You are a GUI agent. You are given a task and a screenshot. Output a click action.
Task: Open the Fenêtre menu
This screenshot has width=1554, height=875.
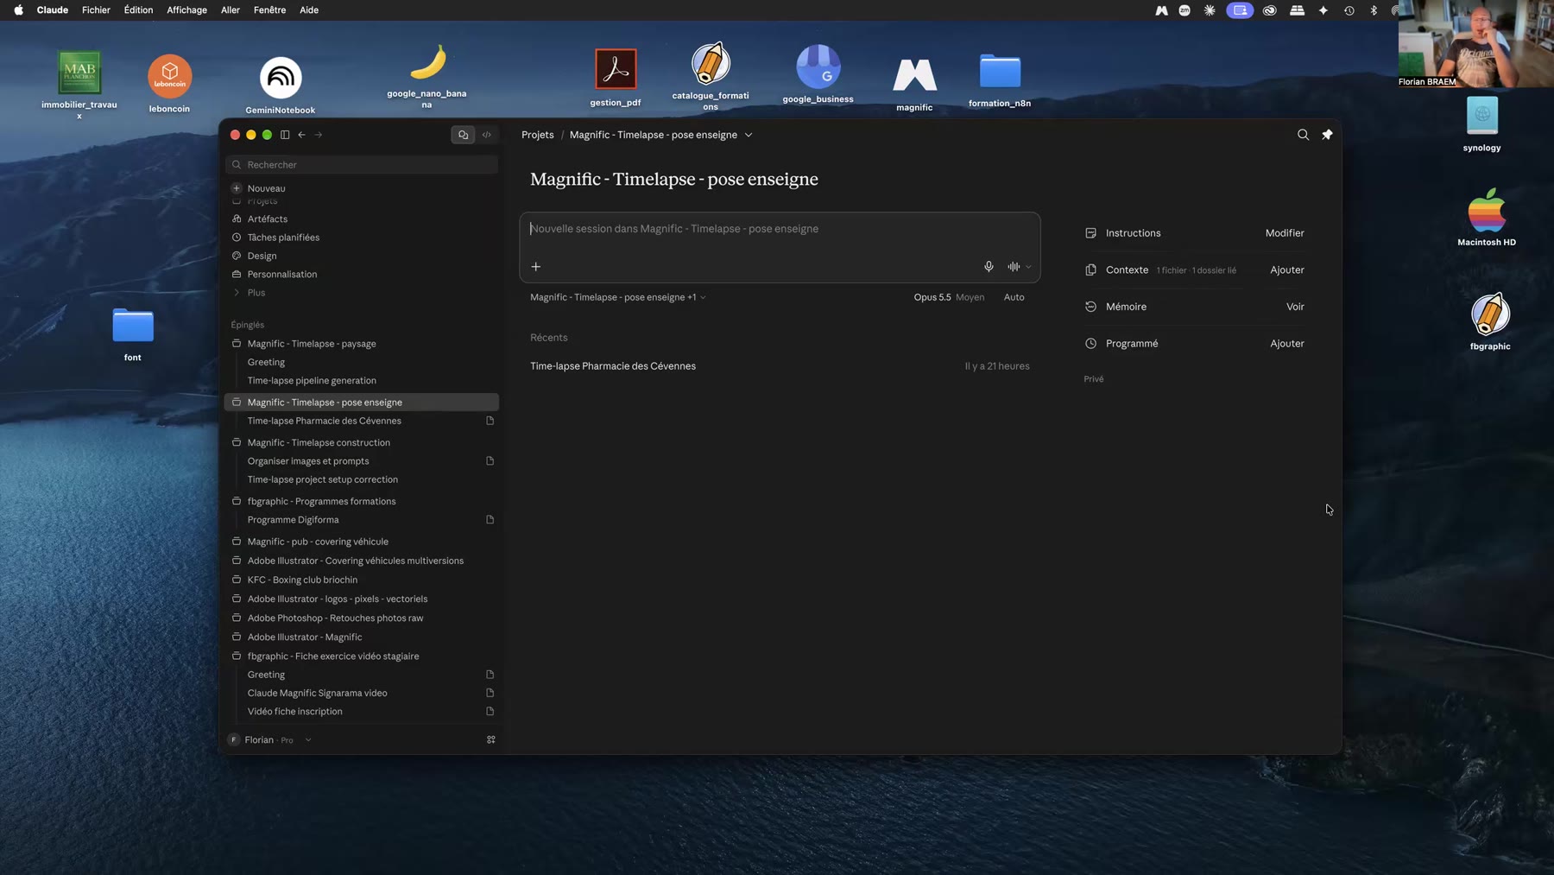(269, 10)
